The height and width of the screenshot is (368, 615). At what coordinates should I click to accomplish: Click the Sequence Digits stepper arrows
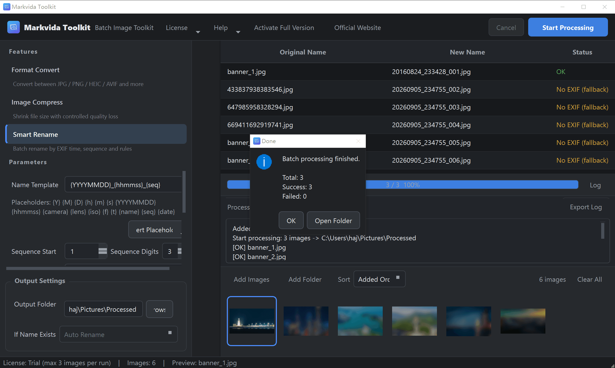pos(179,251)
